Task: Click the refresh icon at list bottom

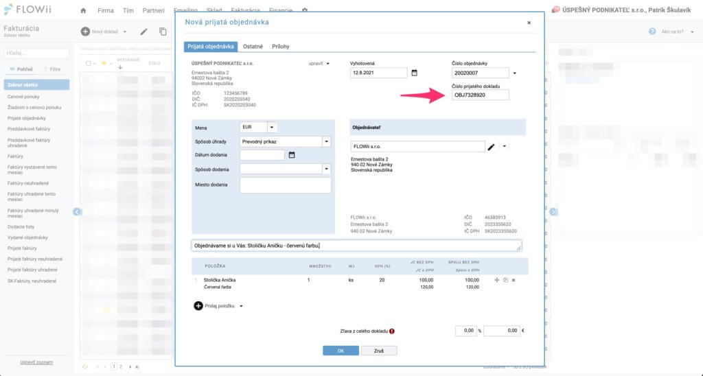Action: pos(85,366)
